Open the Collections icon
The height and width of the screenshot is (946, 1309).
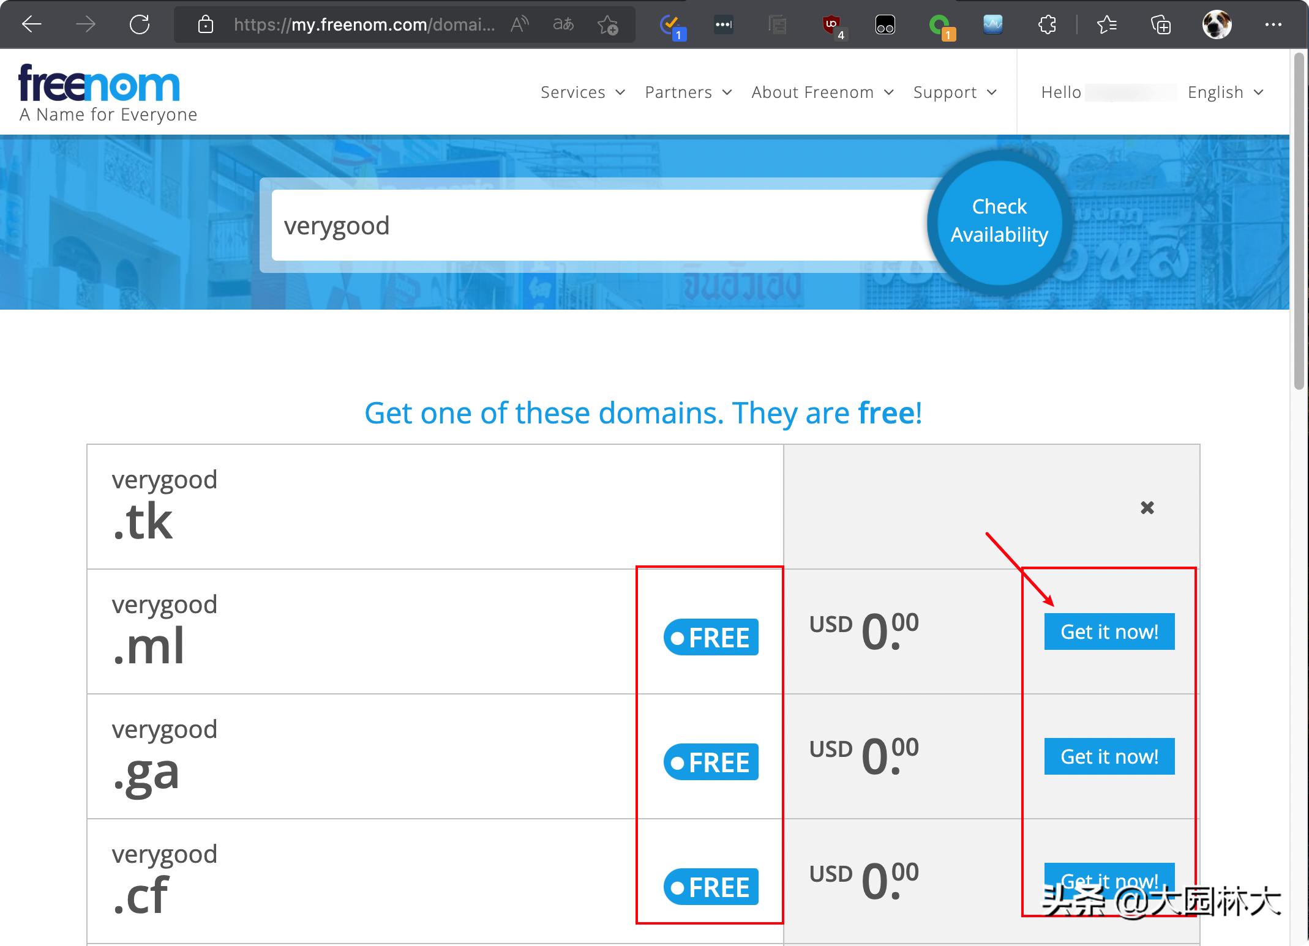1161,24
